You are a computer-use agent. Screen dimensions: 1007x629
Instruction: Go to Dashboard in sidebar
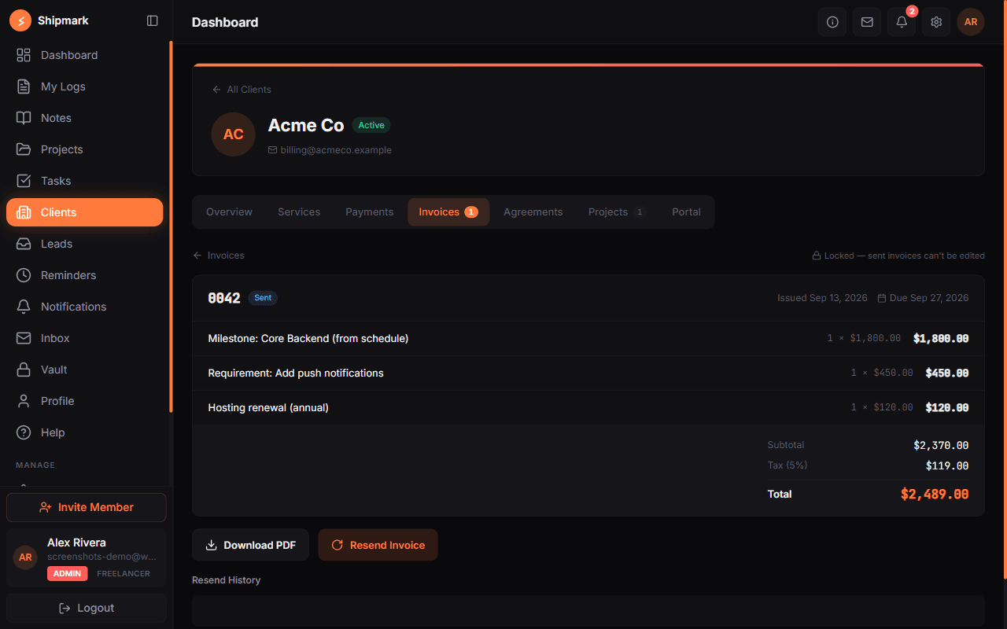tap(85, 55)
